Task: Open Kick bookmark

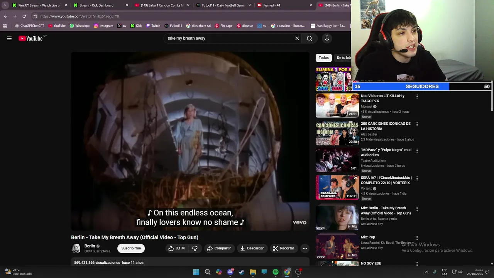Action: pyautogui.click(x=136, y=26)
